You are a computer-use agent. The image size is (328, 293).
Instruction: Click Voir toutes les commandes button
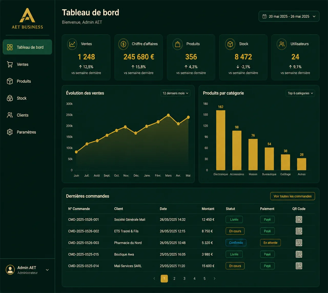click(x=293, y=196)
